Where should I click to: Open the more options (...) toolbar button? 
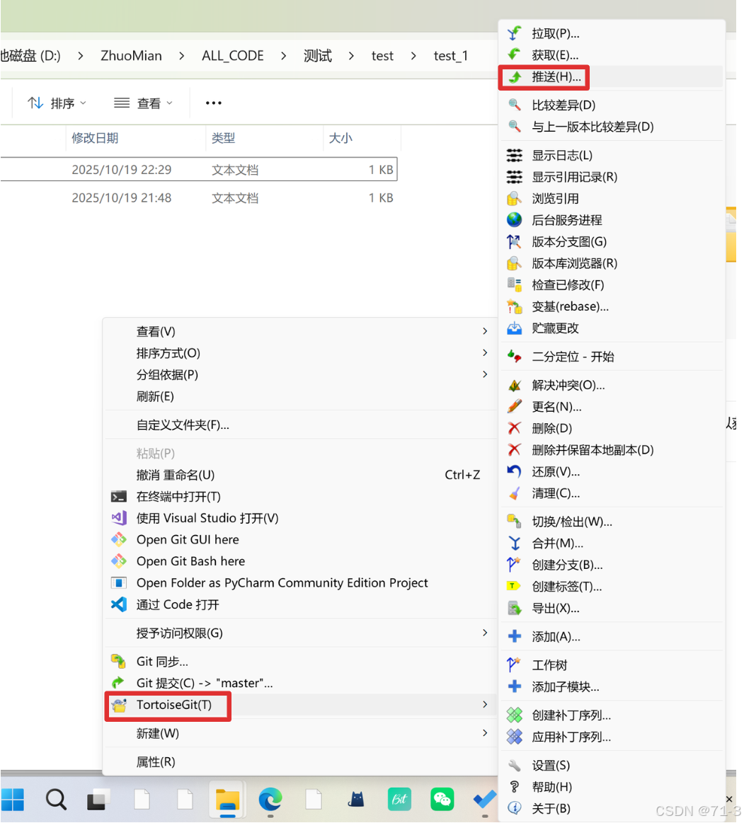[x=214, y=103]
